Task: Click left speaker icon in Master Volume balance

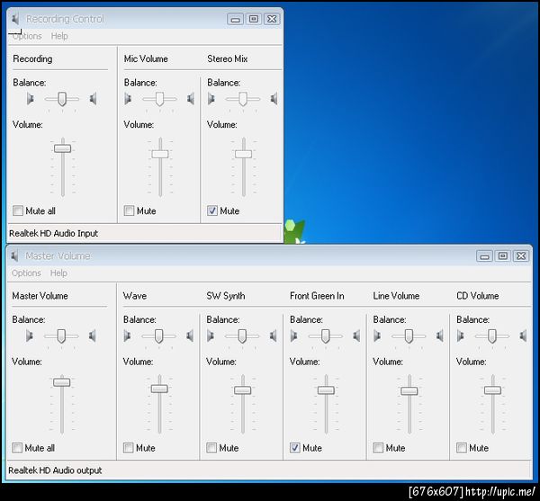Action: (30, 335)
